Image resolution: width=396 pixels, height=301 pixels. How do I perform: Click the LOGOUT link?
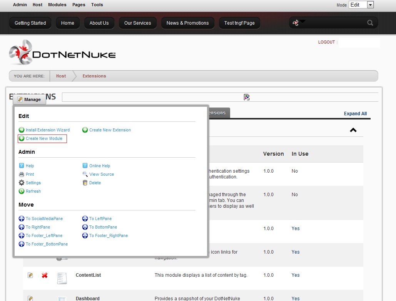[326, 42]
